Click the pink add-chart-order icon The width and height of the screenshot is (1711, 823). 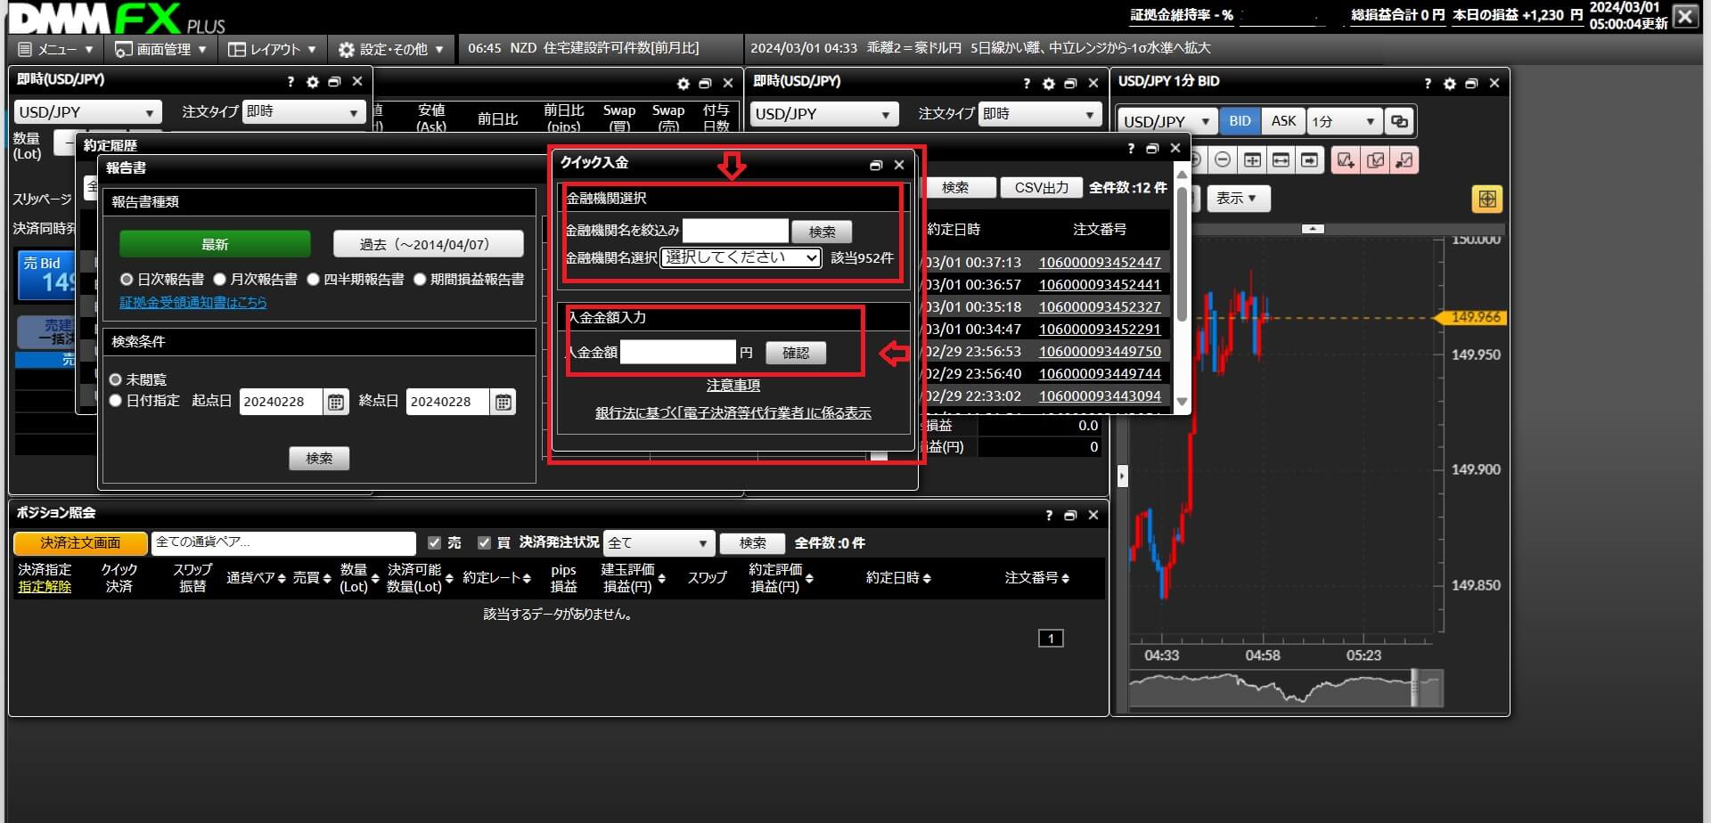pyautogui.click(x=1345, y=160)
